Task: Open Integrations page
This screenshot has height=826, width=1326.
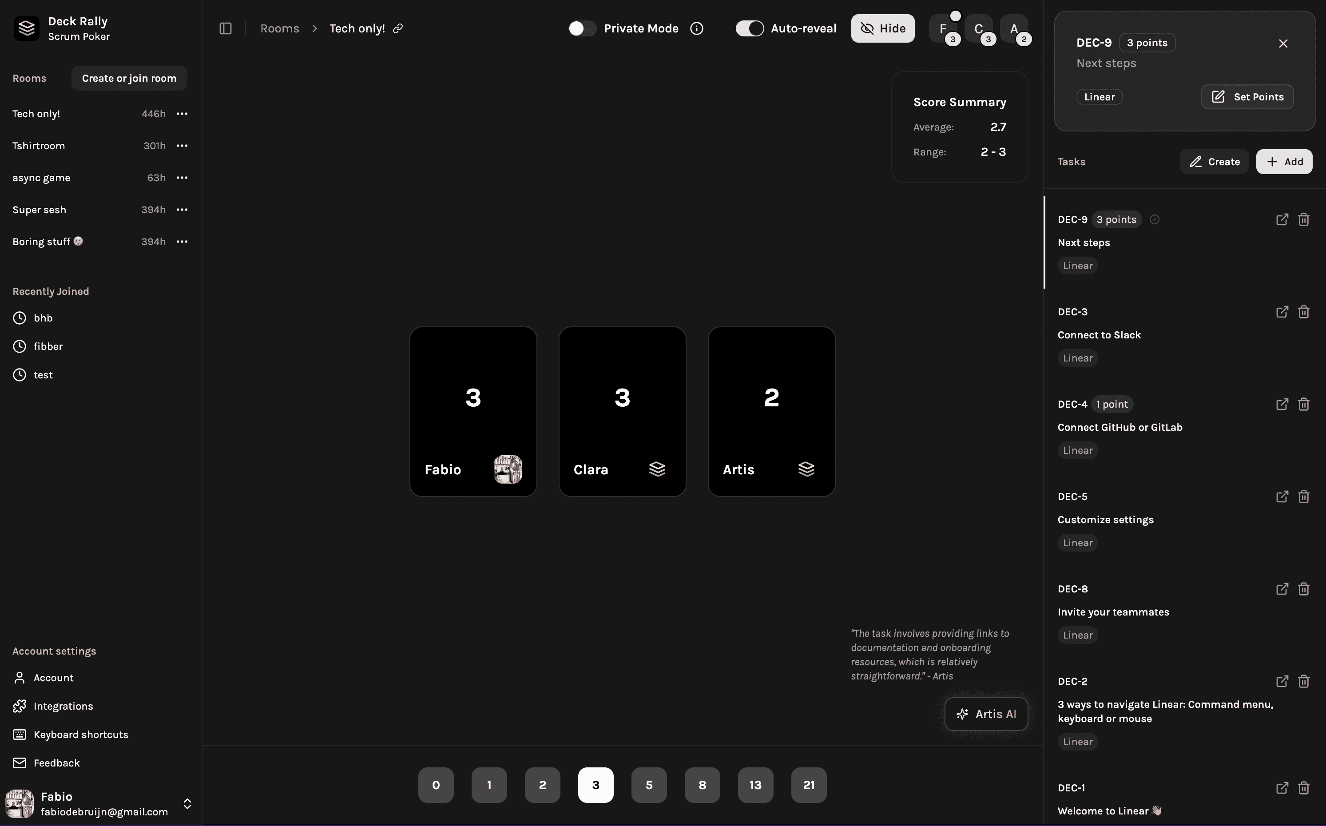Action: point(53,707)
